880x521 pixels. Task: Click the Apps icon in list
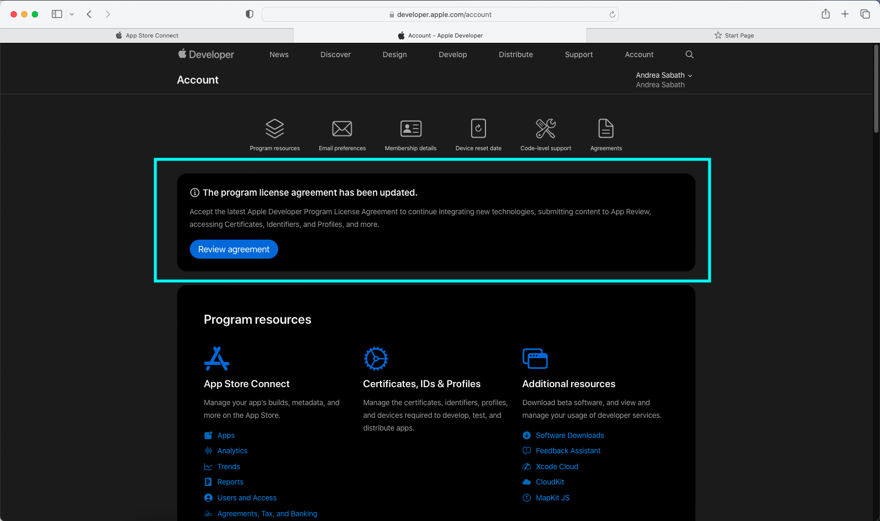[208, 435]
